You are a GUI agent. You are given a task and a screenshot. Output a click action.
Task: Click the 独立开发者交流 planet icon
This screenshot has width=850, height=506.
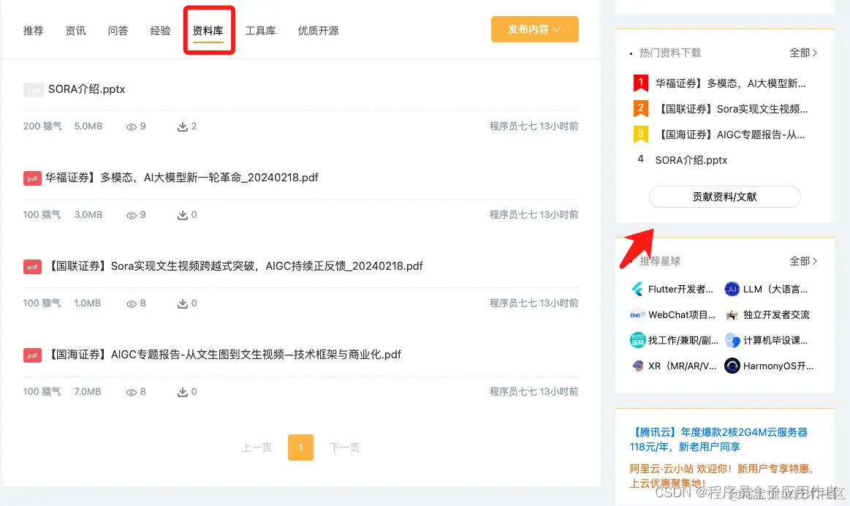[732, 315]
